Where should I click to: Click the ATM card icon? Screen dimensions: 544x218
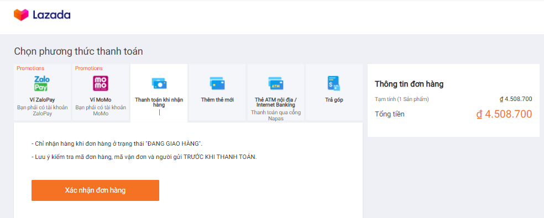276,83
